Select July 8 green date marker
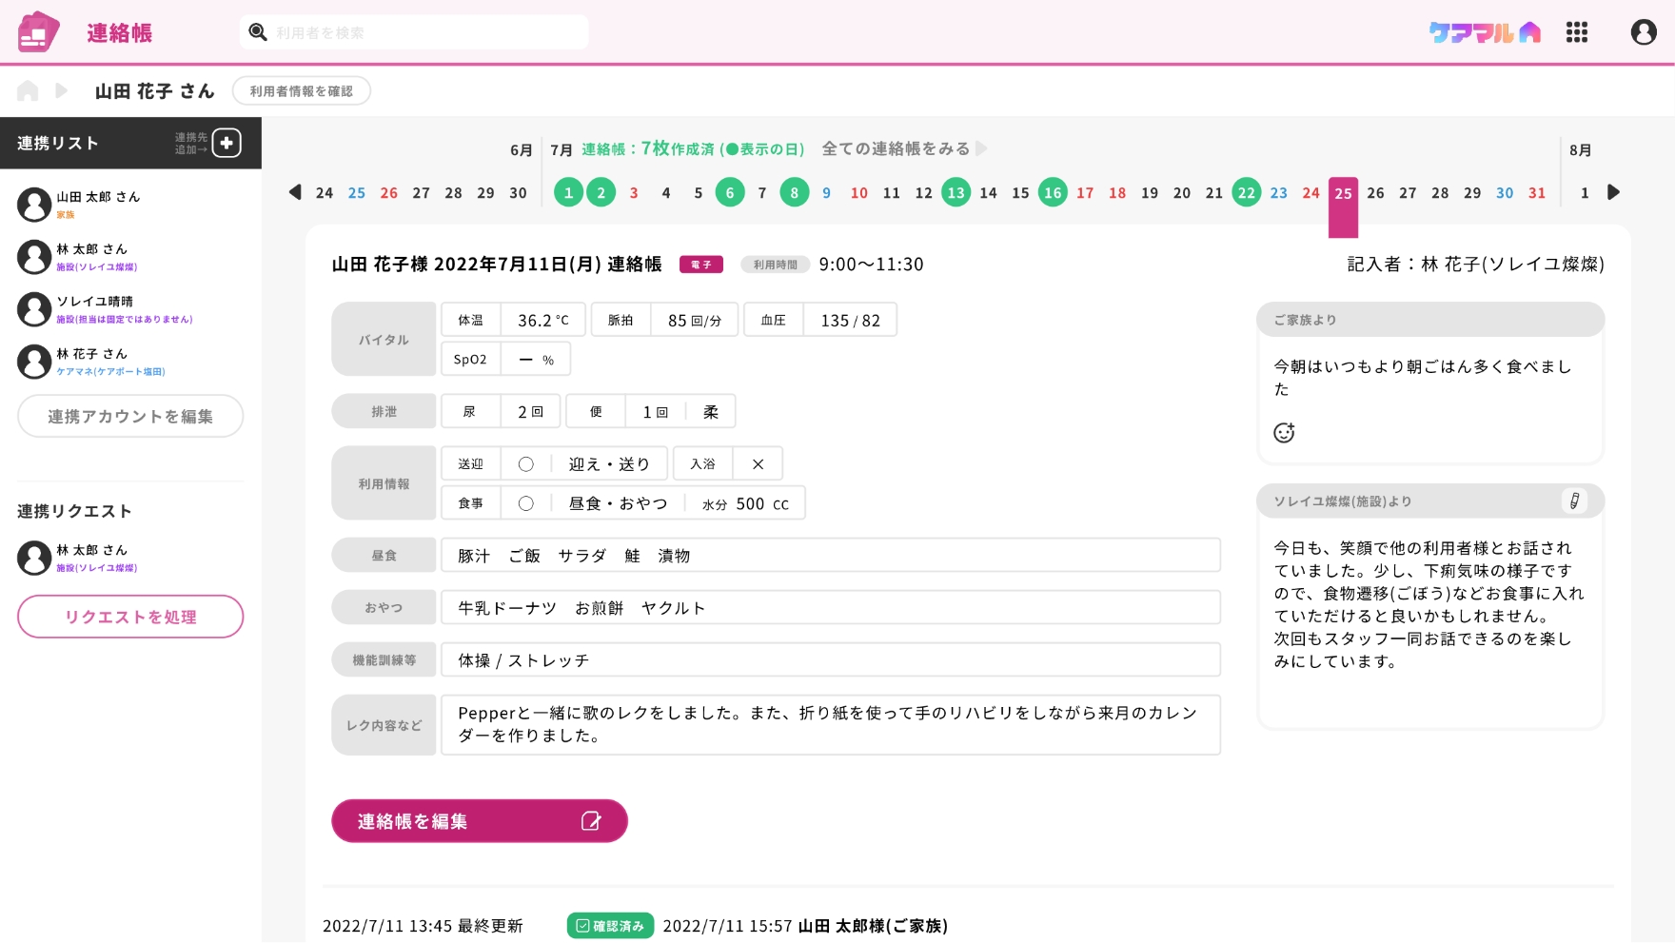Image resolution: width=1675 pixels, height=943 pixels. pos(795,192)
